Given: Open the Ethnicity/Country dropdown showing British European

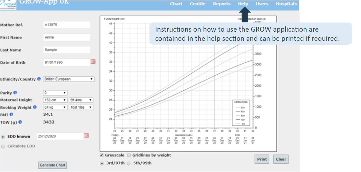Looking at the screenshot, I should coord(69,79).
